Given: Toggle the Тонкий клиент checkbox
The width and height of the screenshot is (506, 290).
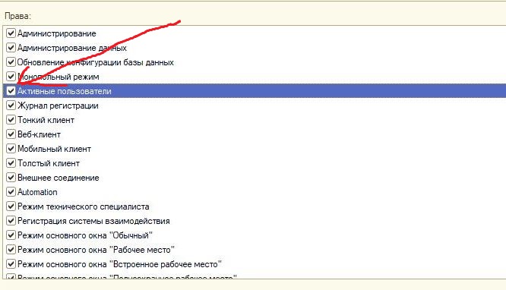Looking at the screenshot, I should pyautogui.click(x=11, y=120).
